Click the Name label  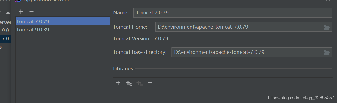click(121, 12)
